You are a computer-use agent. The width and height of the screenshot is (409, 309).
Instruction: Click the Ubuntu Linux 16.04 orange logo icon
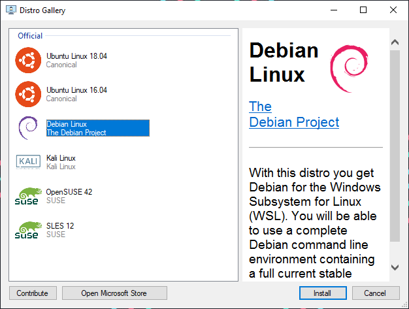click(28, 94)
